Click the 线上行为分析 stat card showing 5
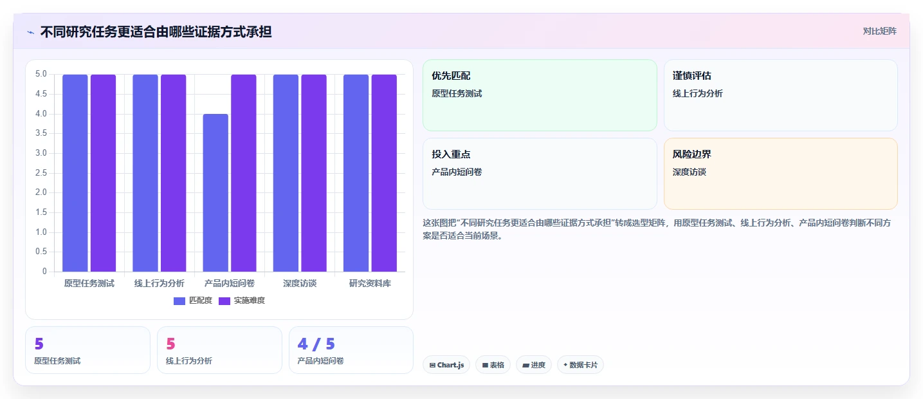Viewport: 923px width, 399px height. click(219, 350)
